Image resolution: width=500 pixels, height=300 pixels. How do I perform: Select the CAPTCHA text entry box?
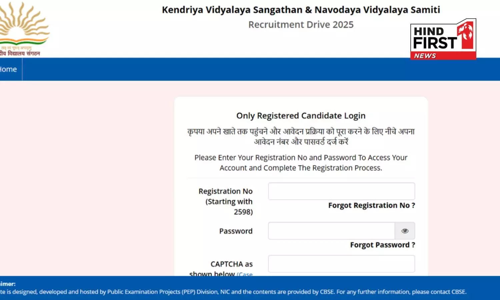(x=341, y=264)
